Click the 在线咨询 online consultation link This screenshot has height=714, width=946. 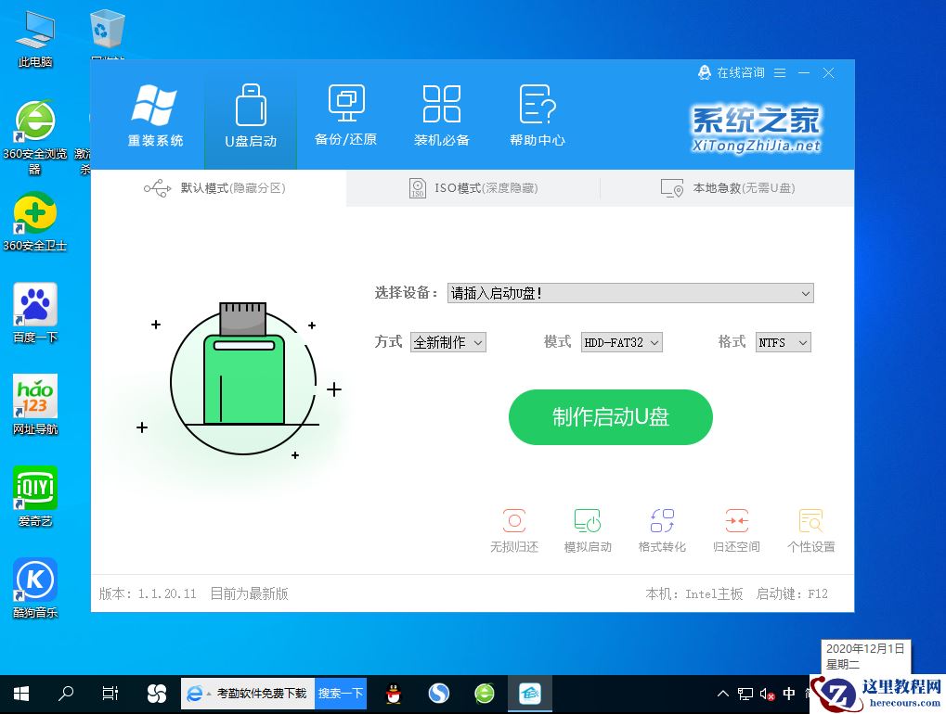coord(736,72)
